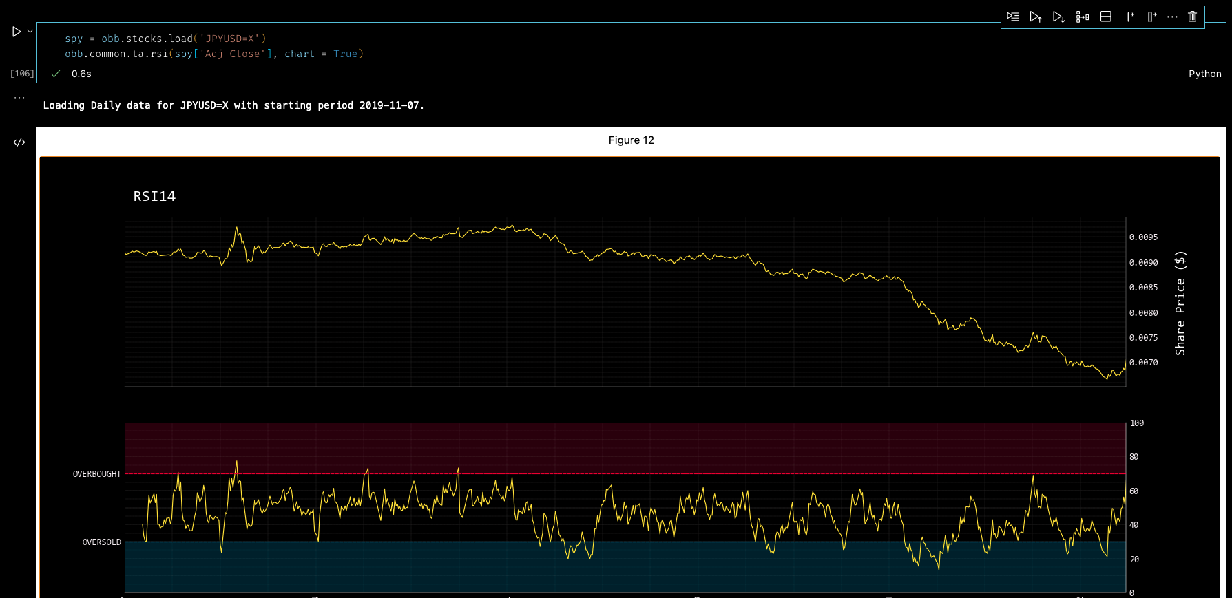The image size is (1232, 598).
Task: Click the 100 tick on the RSI axis
Action: [1137, 423]
